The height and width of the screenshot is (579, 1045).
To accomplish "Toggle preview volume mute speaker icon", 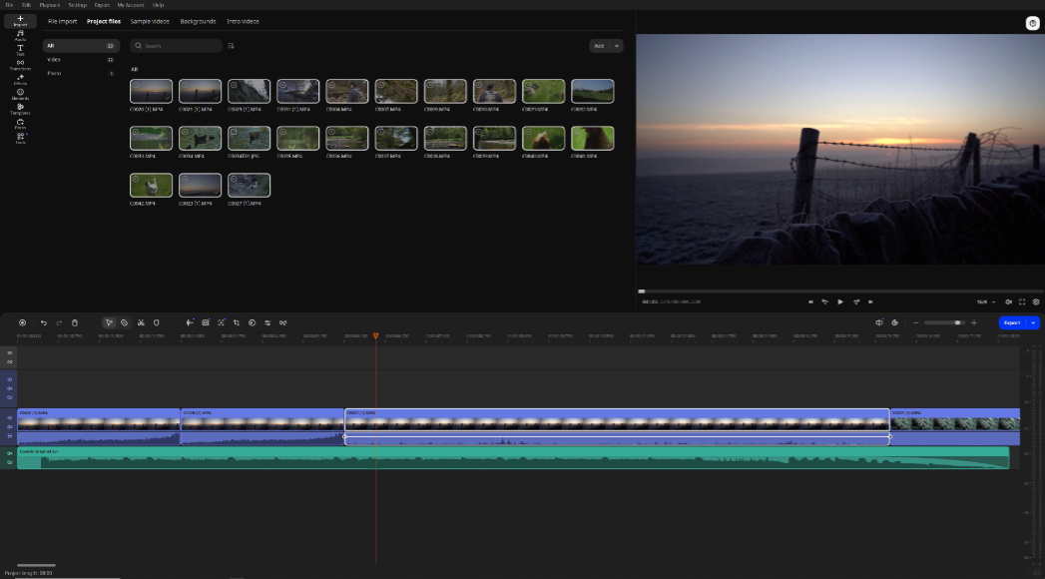I will 1008,301.
